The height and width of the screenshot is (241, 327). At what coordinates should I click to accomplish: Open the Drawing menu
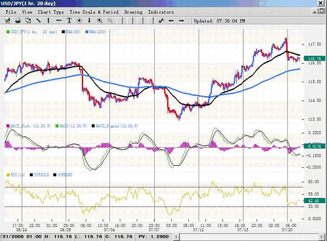tap(133, 12)
